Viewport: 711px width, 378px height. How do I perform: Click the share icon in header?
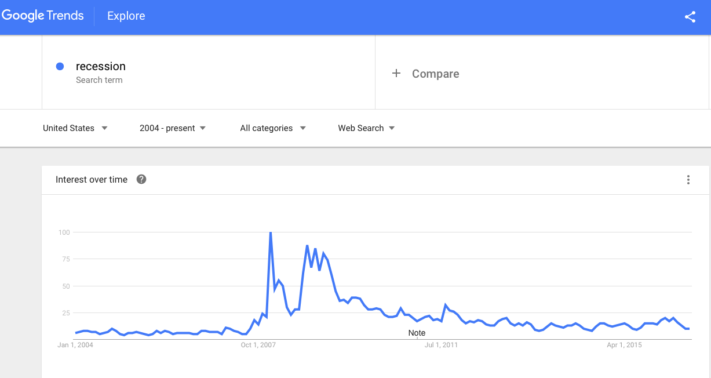pyautogui.click(x=690, y=17)
